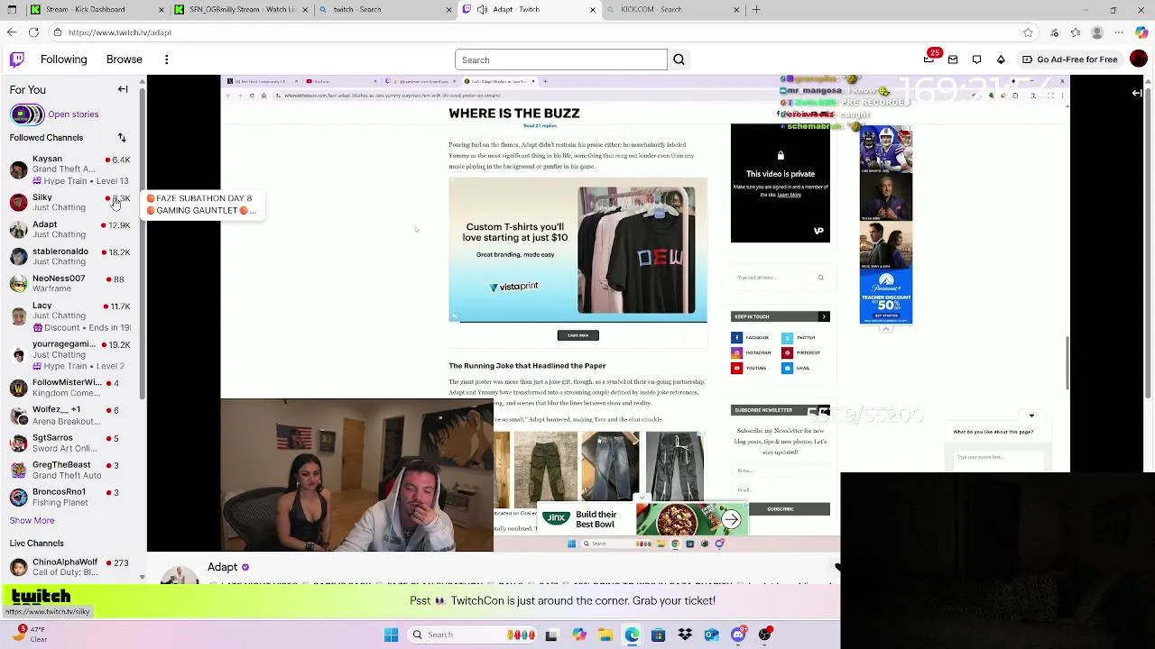This screenshot has height=649, width=1155.
Task: Open Outlook on taskbar
Action: click(711, 635)
